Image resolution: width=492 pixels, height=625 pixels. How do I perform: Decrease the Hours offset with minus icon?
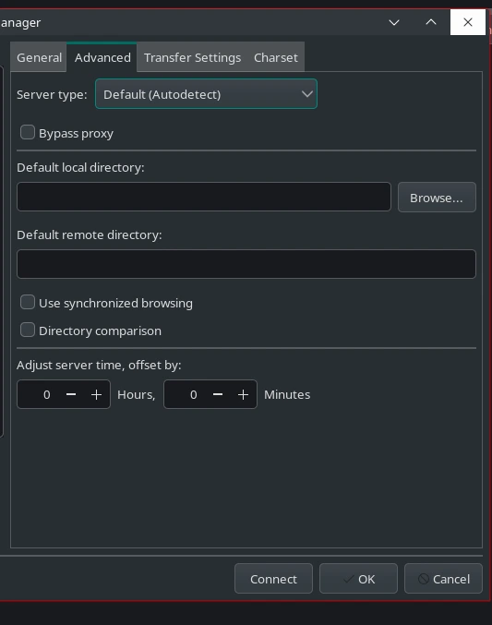click(x=71, y=394)
